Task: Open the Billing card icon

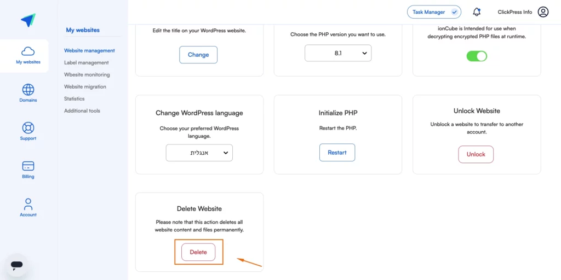Action: pyautogui.click(x=28, y=166)
